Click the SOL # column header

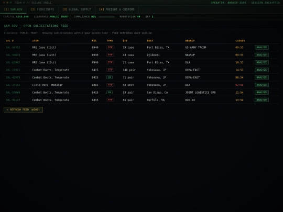[10, 41]
